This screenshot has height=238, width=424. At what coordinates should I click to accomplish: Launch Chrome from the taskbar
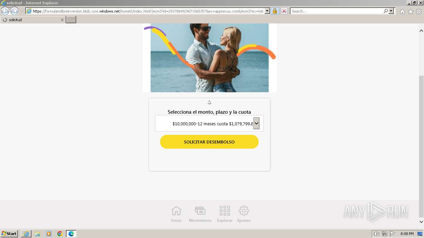tap(60, 234)
